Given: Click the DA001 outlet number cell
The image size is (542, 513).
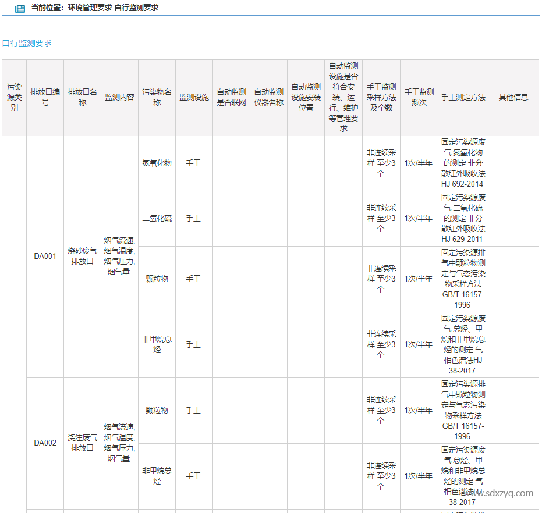Looking at the screenshot, I should tap(45, 256).
